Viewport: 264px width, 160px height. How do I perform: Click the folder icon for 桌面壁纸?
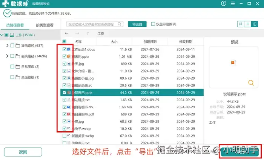click(x=18, y=77)
